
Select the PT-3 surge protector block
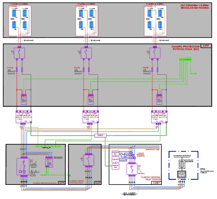159,99
